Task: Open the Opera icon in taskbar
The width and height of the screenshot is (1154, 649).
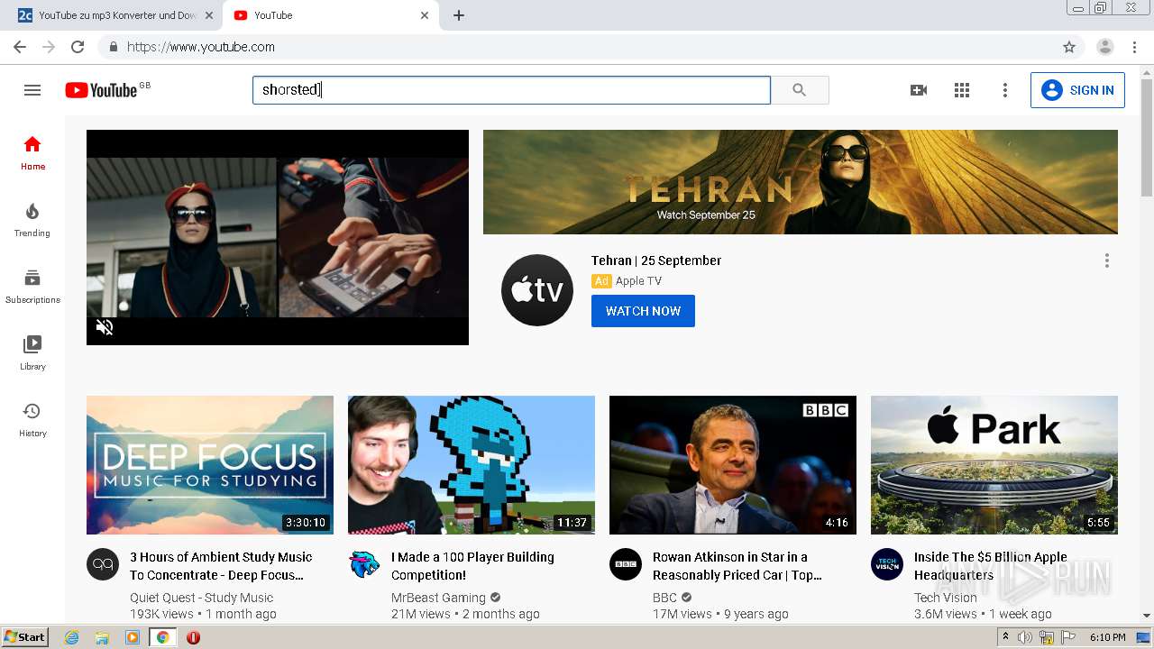Action: point(193,637)
